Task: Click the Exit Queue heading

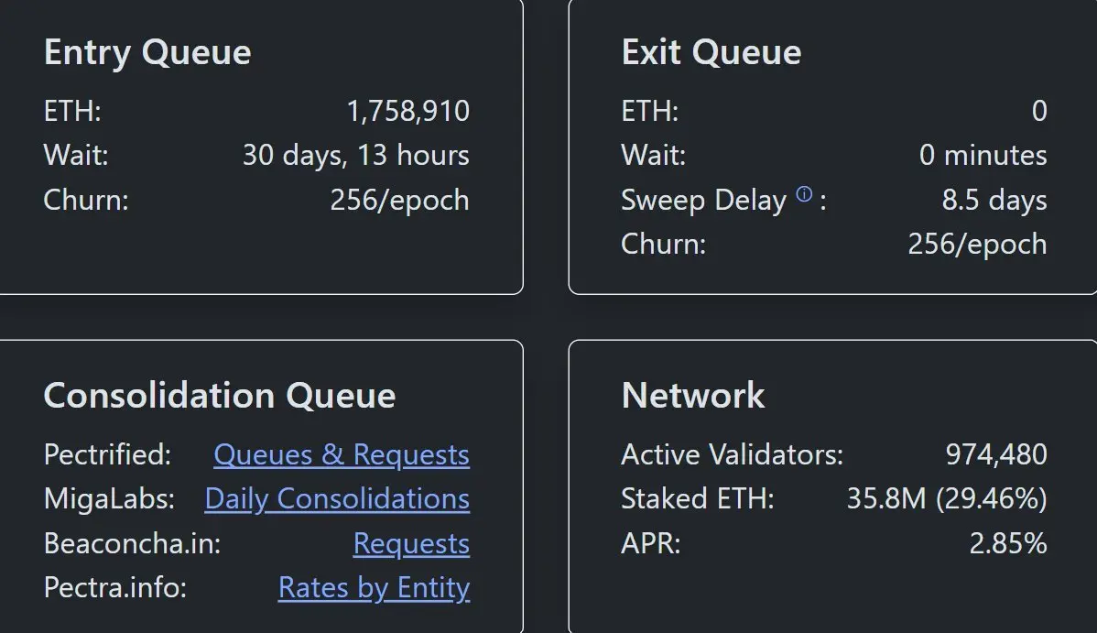Action: 711,52
